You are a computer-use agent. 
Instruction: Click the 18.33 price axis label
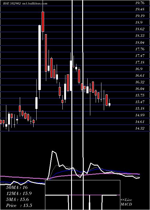coord(140,36)
